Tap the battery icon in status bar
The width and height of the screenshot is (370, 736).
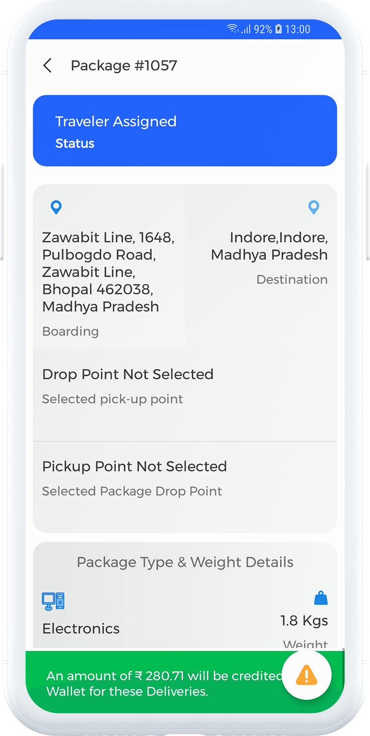(x=278, y=29)
